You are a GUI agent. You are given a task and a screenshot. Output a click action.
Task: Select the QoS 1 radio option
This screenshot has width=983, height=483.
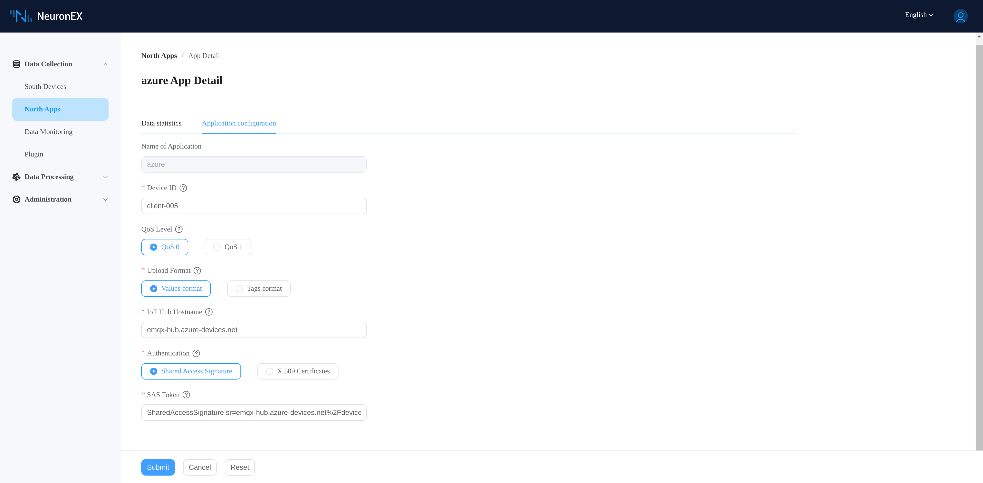pyautogui.click(x=227, y=247)
